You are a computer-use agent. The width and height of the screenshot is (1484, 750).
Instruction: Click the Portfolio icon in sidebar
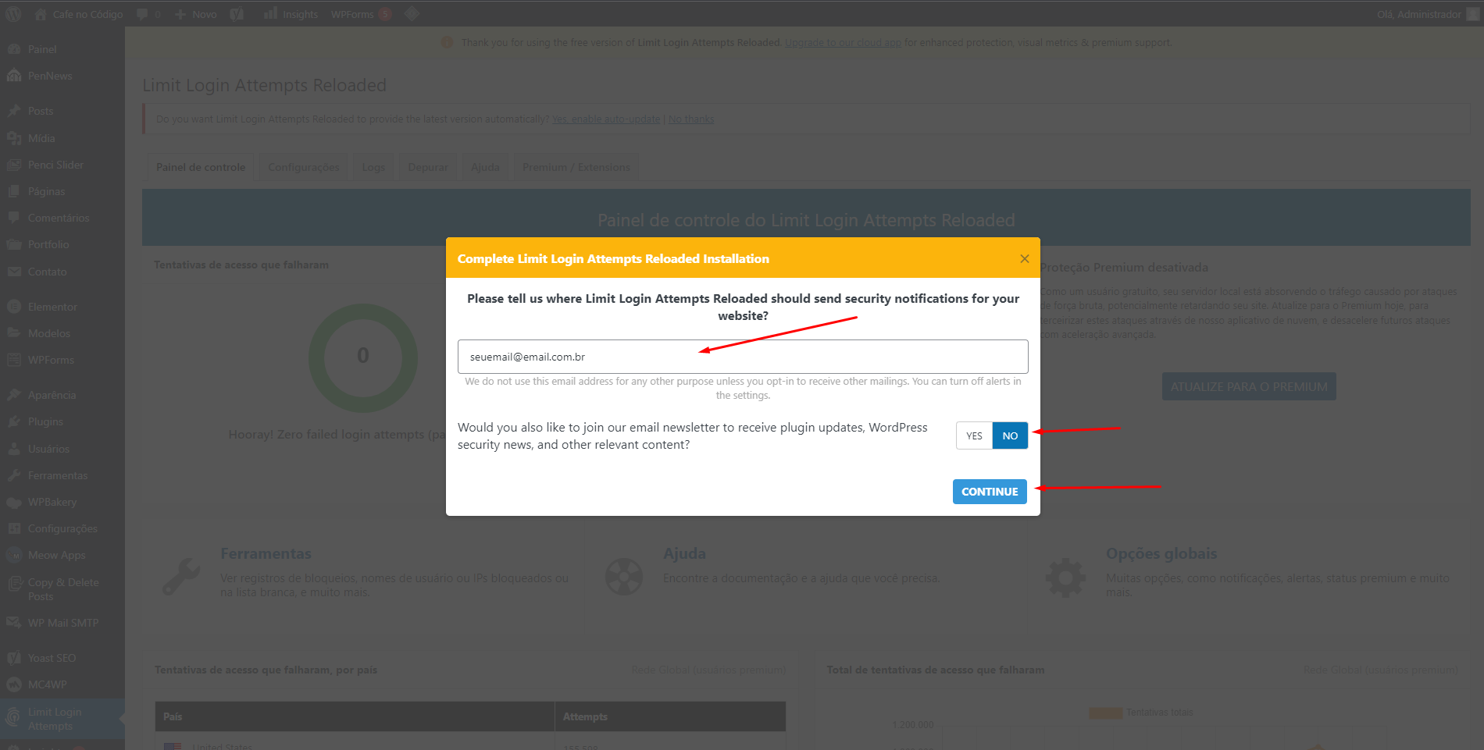point(14,244)
